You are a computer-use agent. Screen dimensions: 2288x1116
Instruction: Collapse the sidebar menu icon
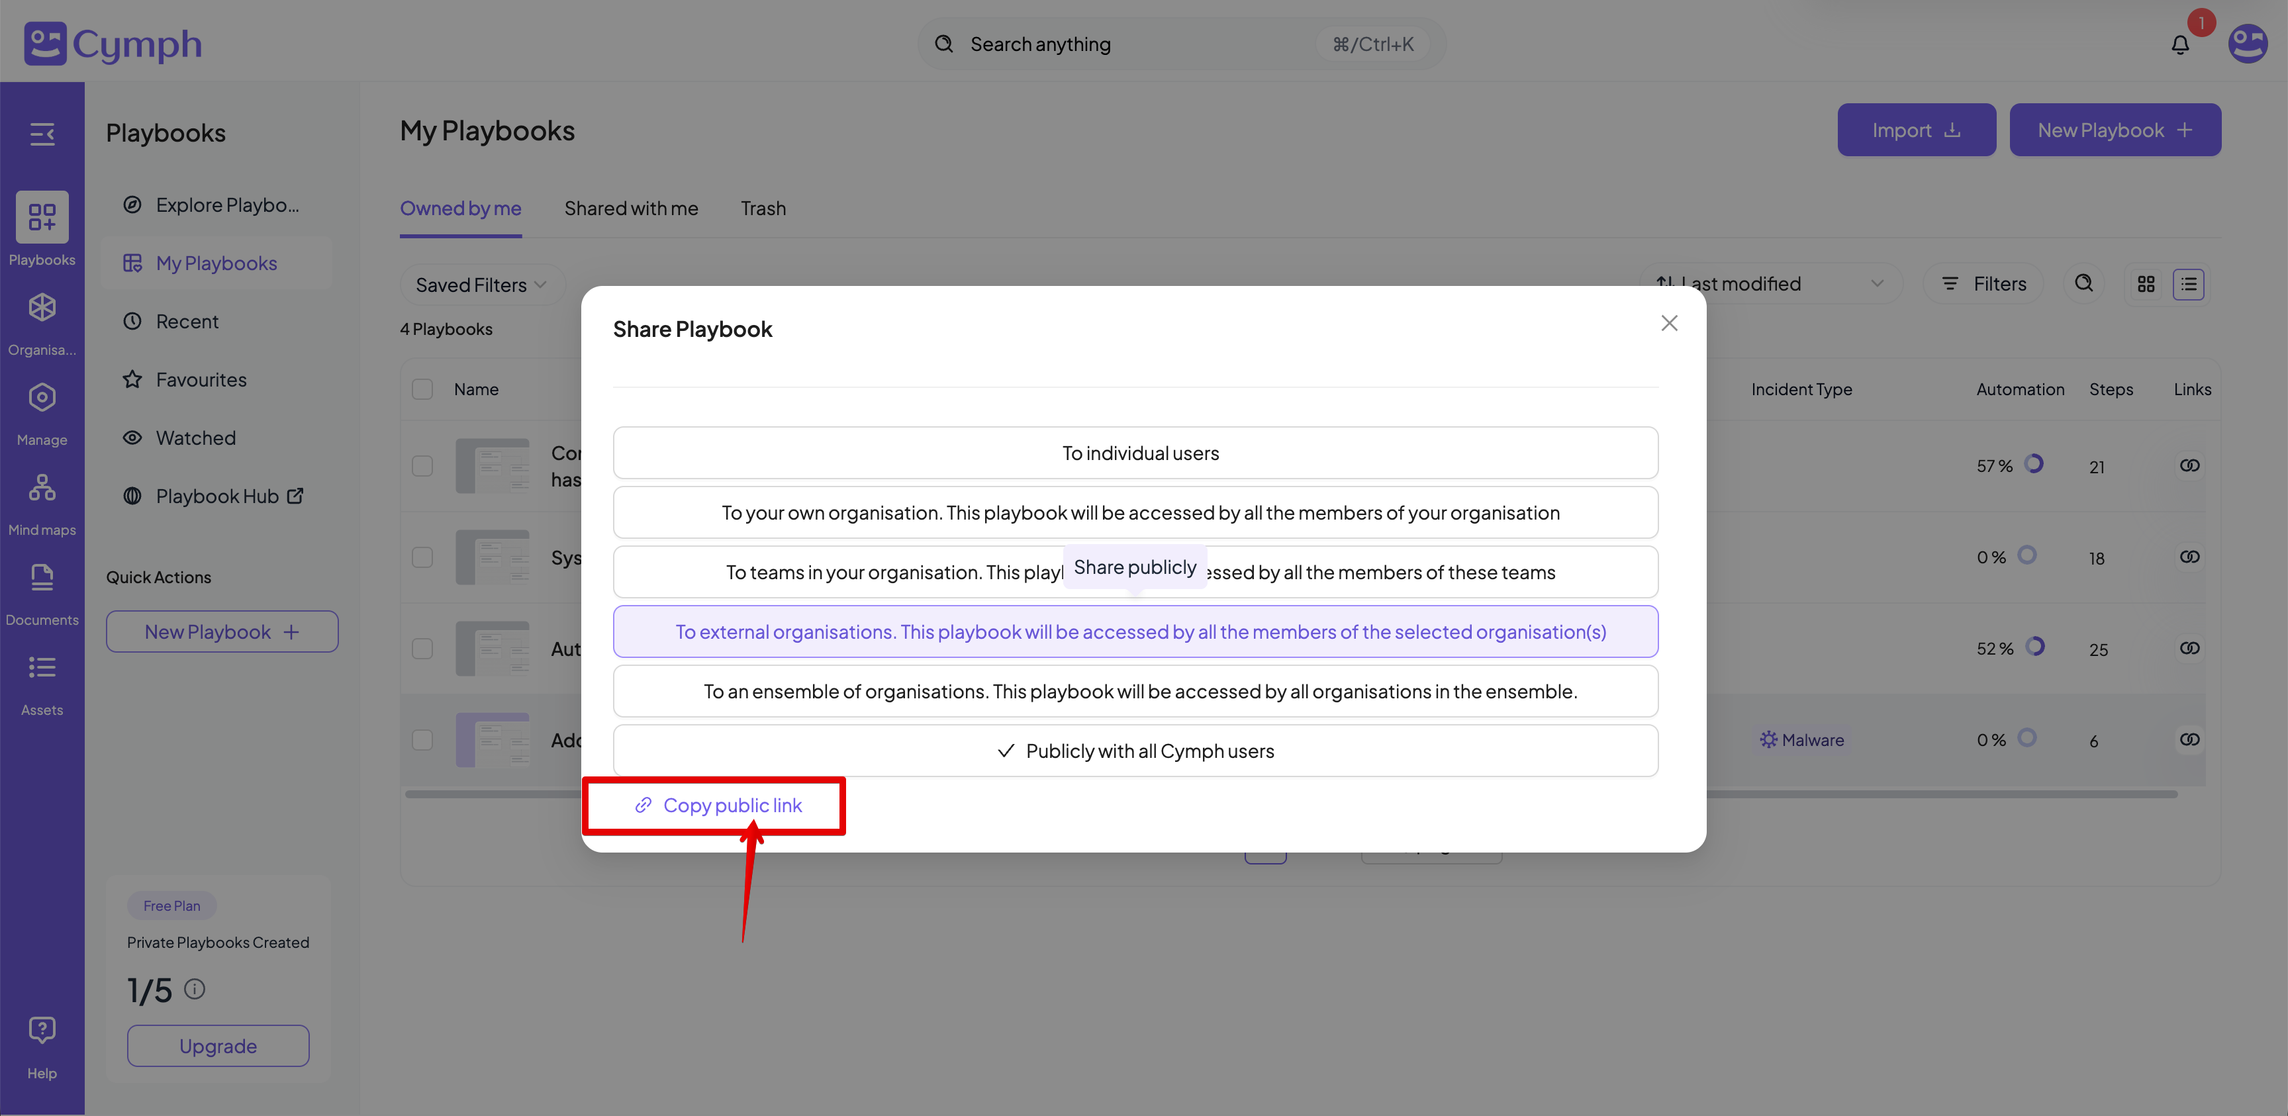(42, 134)
